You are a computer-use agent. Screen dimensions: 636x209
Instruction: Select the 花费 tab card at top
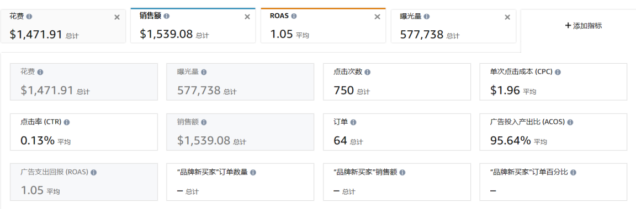click(63, 26)
